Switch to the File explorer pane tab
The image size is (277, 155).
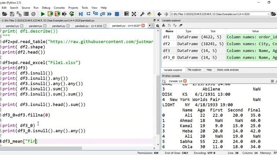point(194,70)
